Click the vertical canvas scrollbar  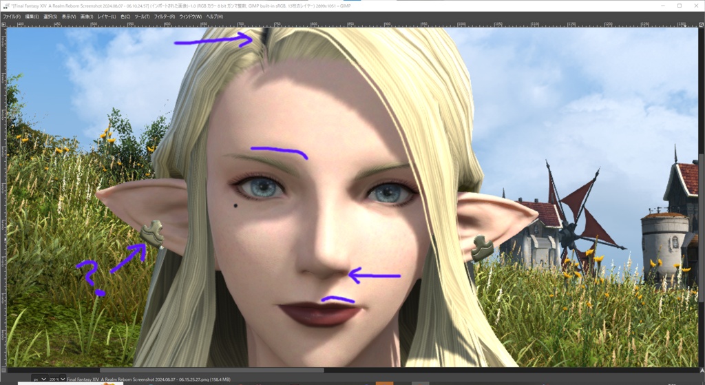point(702,227)
